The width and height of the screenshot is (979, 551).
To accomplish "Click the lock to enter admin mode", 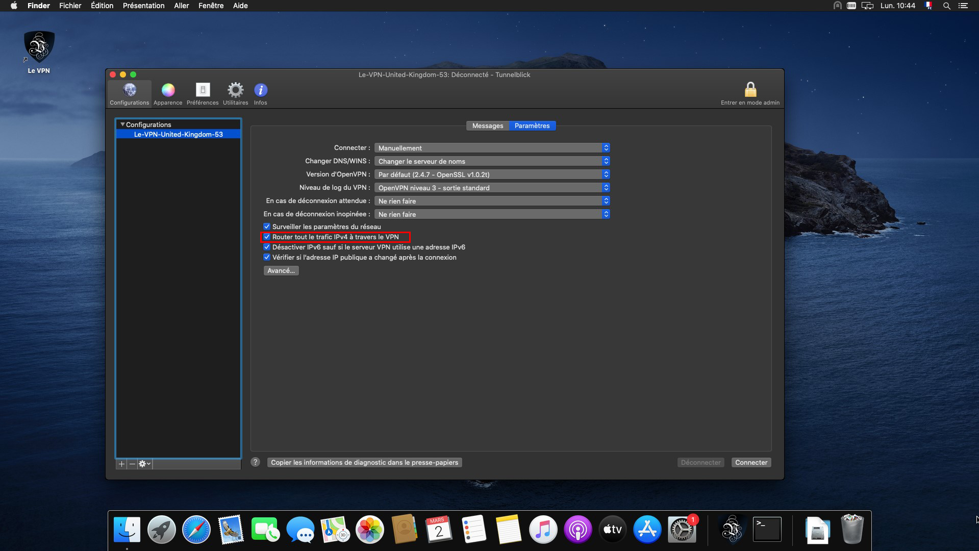I will point(750,94).
